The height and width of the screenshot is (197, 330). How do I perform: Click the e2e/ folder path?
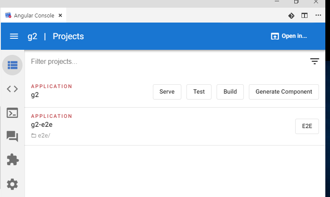click(x=44, y=135)
